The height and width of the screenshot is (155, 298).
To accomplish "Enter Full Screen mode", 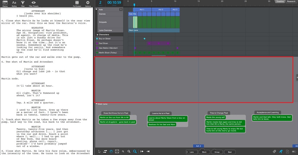I will click(77, 3).
